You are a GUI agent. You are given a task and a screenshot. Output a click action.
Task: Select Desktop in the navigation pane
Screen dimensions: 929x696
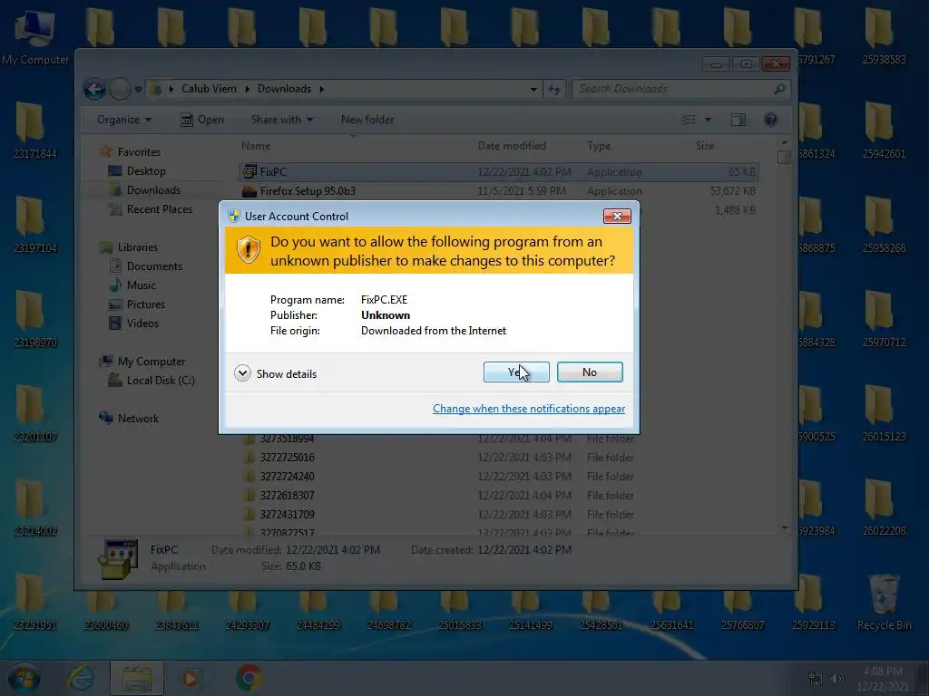click(137, 171)
